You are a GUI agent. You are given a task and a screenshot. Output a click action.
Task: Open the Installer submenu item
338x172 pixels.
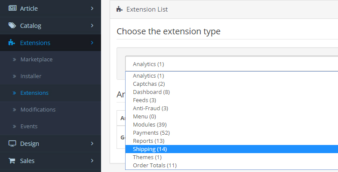click(x=31, y=76)
